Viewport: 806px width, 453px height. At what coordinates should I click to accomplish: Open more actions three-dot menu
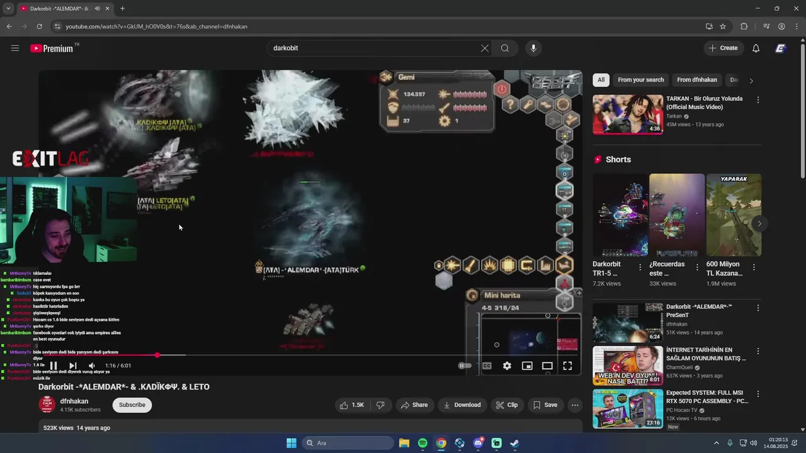[575, 405]
